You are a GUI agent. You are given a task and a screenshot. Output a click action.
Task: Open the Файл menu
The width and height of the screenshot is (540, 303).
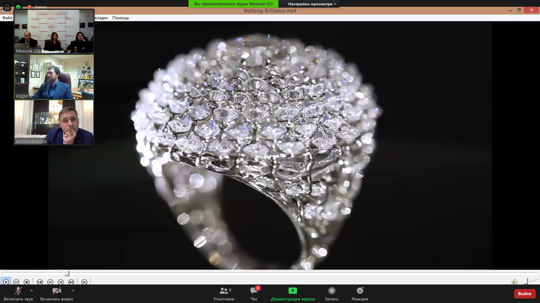(x=7, y=18)
